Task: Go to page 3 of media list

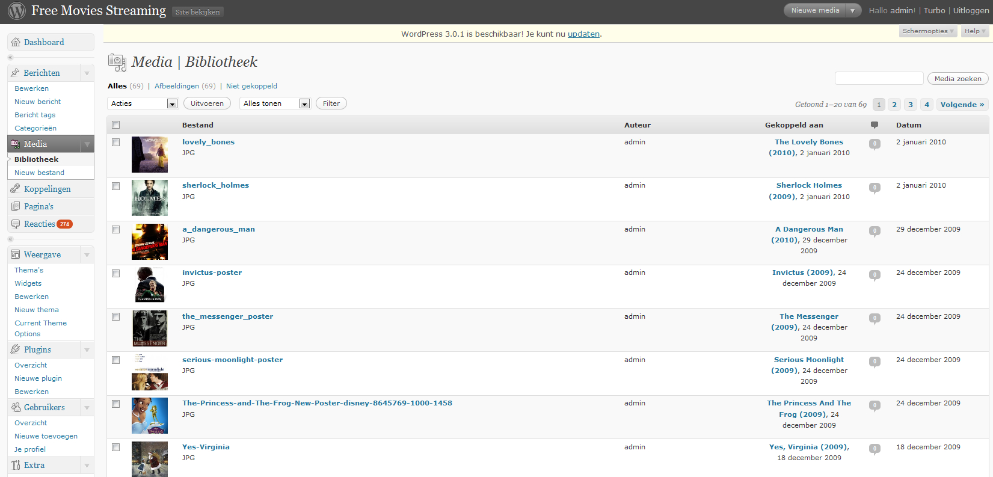Action: [x=911, y=105]
